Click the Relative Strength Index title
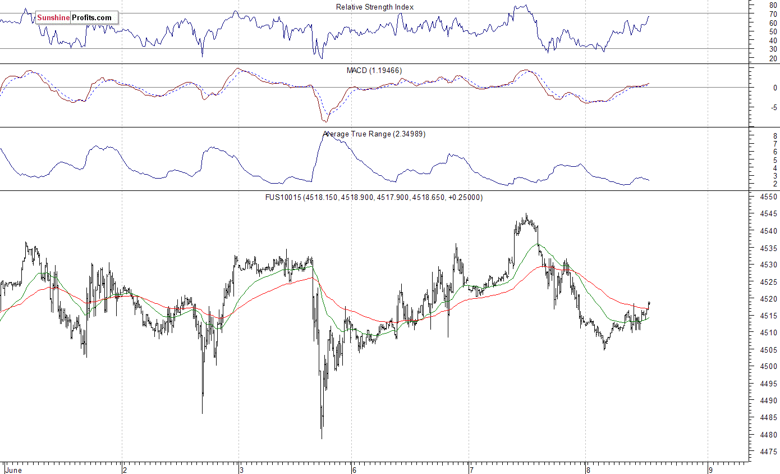Viewport: 780px width, 474px height. coord(375,7)
